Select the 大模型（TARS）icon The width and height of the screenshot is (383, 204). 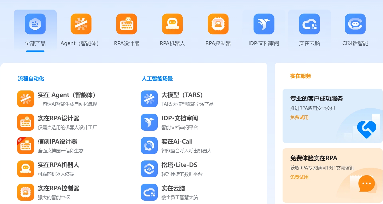tap(149, 99)
